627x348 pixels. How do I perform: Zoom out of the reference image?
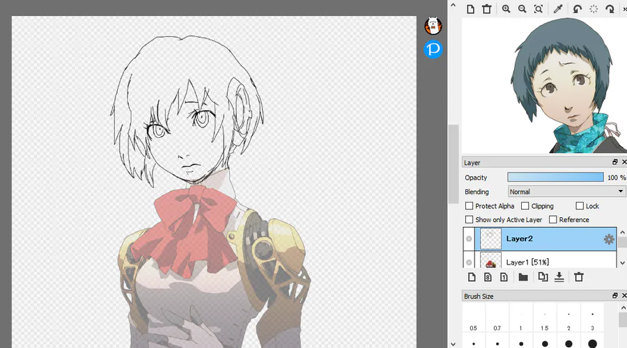point(522,9)
